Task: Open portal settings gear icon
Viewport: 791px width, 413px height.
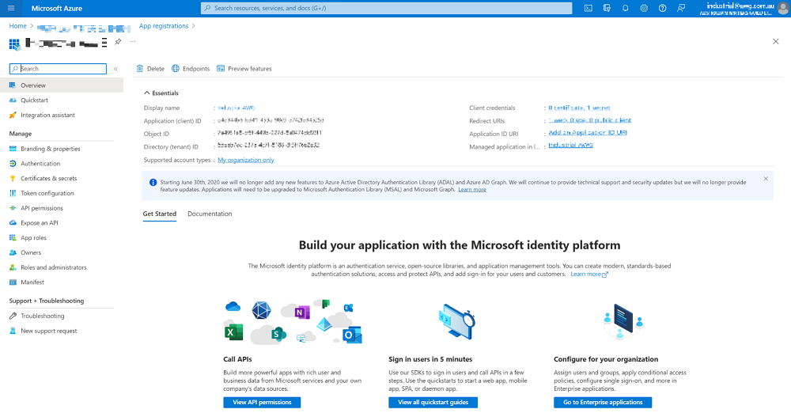Action: tap(644, 8)
